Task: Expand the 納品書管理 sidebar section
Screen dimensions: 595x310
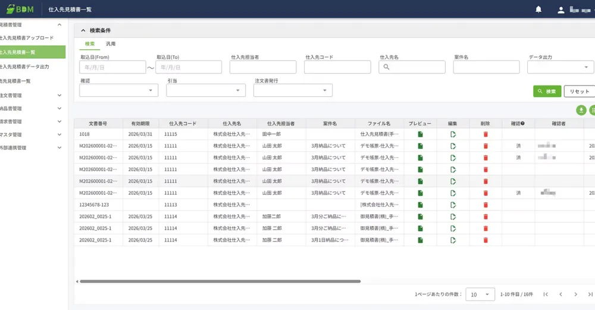Action: pos(59,108)
